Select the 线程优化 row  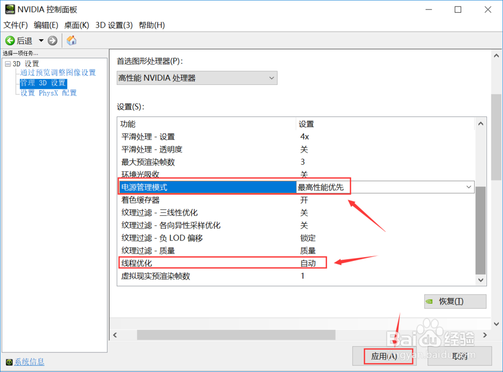295,263
